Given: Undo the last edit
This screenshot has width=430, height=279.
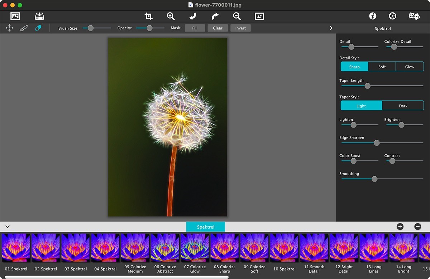Looking at the screenshot, I should (x=192, y=16).
